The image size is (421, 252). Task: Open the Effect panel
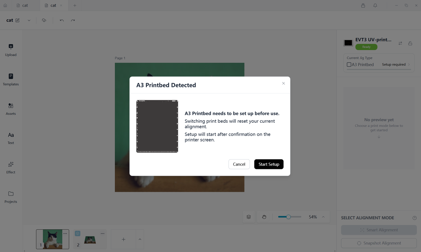(11, 168)
